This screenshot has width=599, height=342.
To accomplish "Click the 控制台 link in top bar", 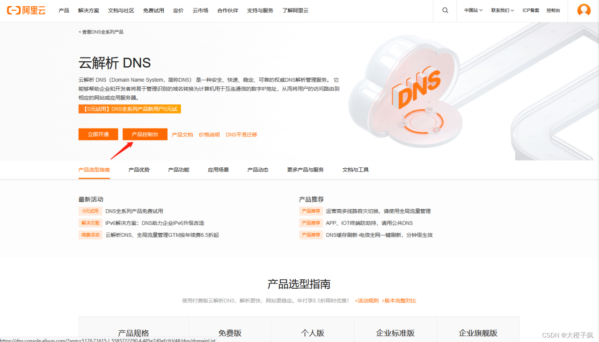I will tap(554, 10).
